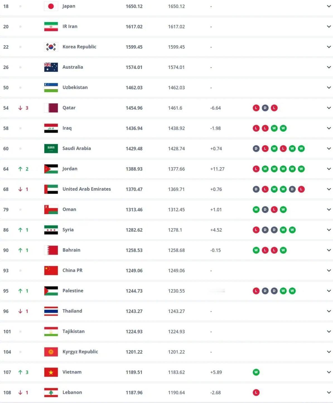Click the Qatar flag icon
The image size is (333, 403).
coord(51,108)
